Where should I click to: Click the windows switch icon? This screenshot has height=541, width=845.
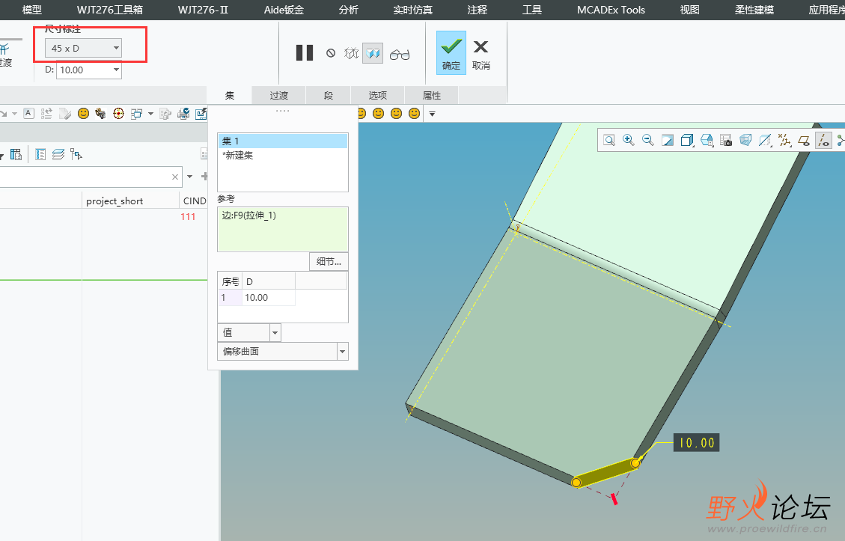pyautogui.click(x=136, y=114)
